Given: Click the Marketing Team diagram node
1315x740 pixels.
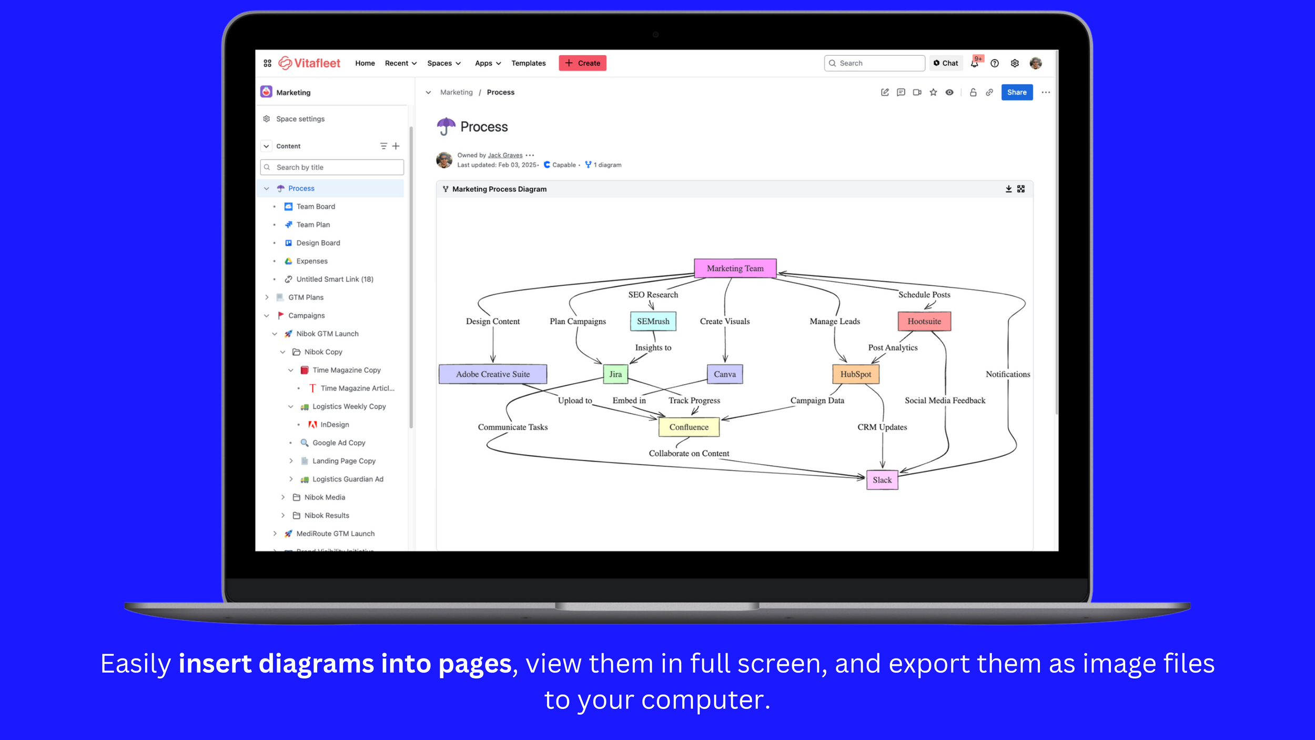Looking at the screenshot, I should [735, 268].
